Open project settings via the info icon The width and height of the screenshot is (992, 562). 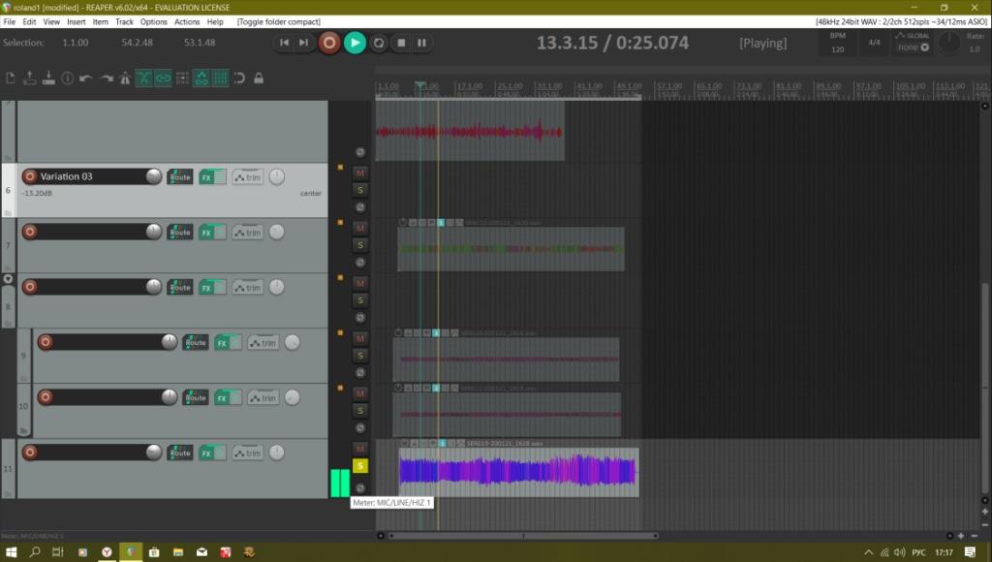coord(67,78)
